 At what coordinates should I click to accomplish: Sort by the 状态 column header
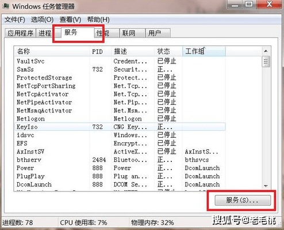click(168, 51)
